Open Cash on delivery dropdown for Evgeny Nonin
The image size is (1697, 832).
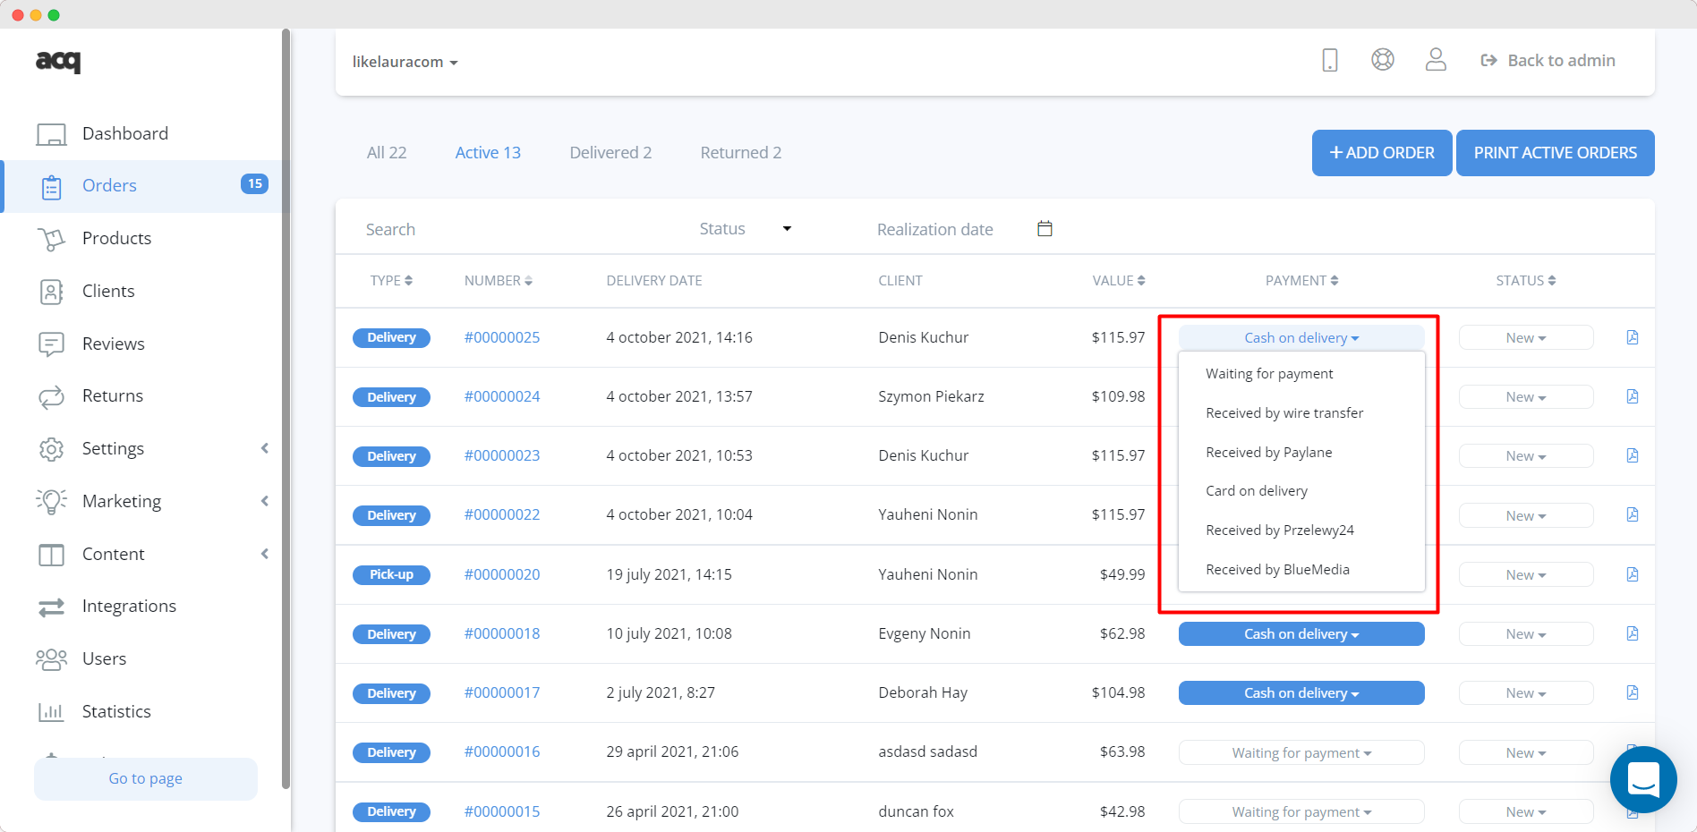click(1301, 633)
